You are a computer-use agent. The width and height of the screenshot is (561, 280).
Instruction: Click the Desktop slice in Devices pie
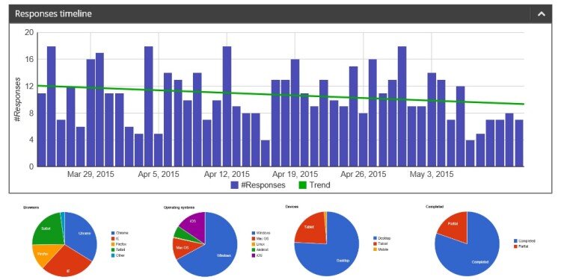pyautogui.click(x=333, y=254)
